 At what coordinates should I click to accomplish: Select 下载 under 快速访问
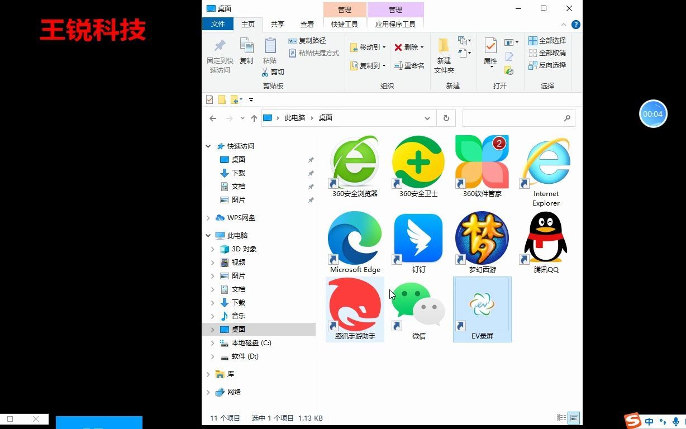tap(239, 173)
